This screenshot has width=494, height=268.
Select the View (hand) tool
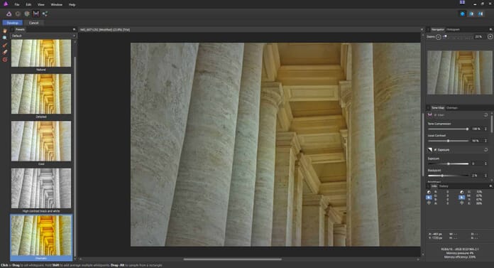pyautogui.click(x=5, y=31)
